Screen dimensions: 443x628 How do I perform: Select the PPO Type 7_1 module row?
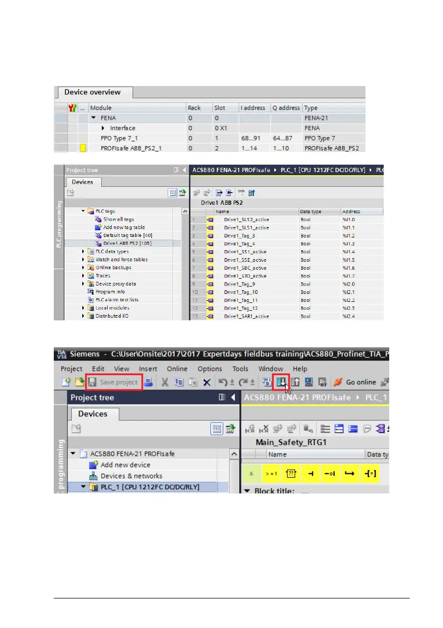pos(210,138)
